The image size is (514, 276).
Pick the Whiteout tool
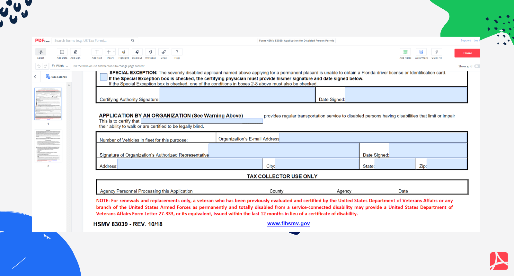150,52
